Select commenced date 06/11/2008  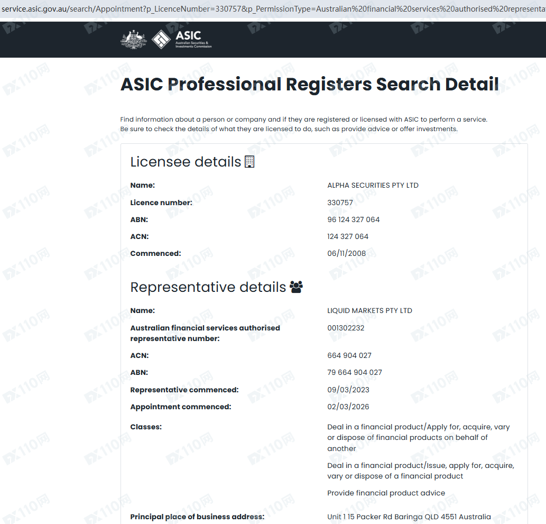tap(347, 253)
